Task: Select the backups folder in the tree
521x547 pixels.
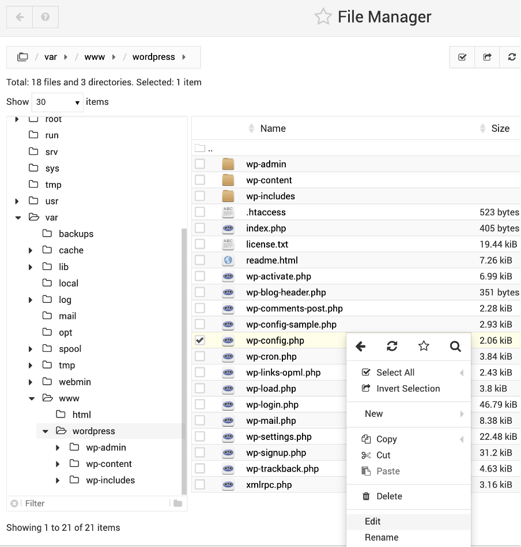Action: (x=75, y=234)
